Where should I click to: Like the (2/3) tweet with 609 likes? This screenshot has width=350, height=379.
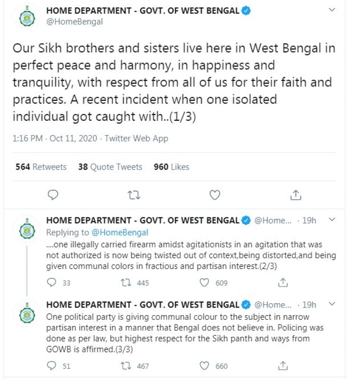204,283
